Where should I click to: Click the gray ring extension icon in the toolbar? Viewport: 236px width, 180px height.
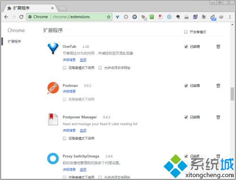pos(126,17)
